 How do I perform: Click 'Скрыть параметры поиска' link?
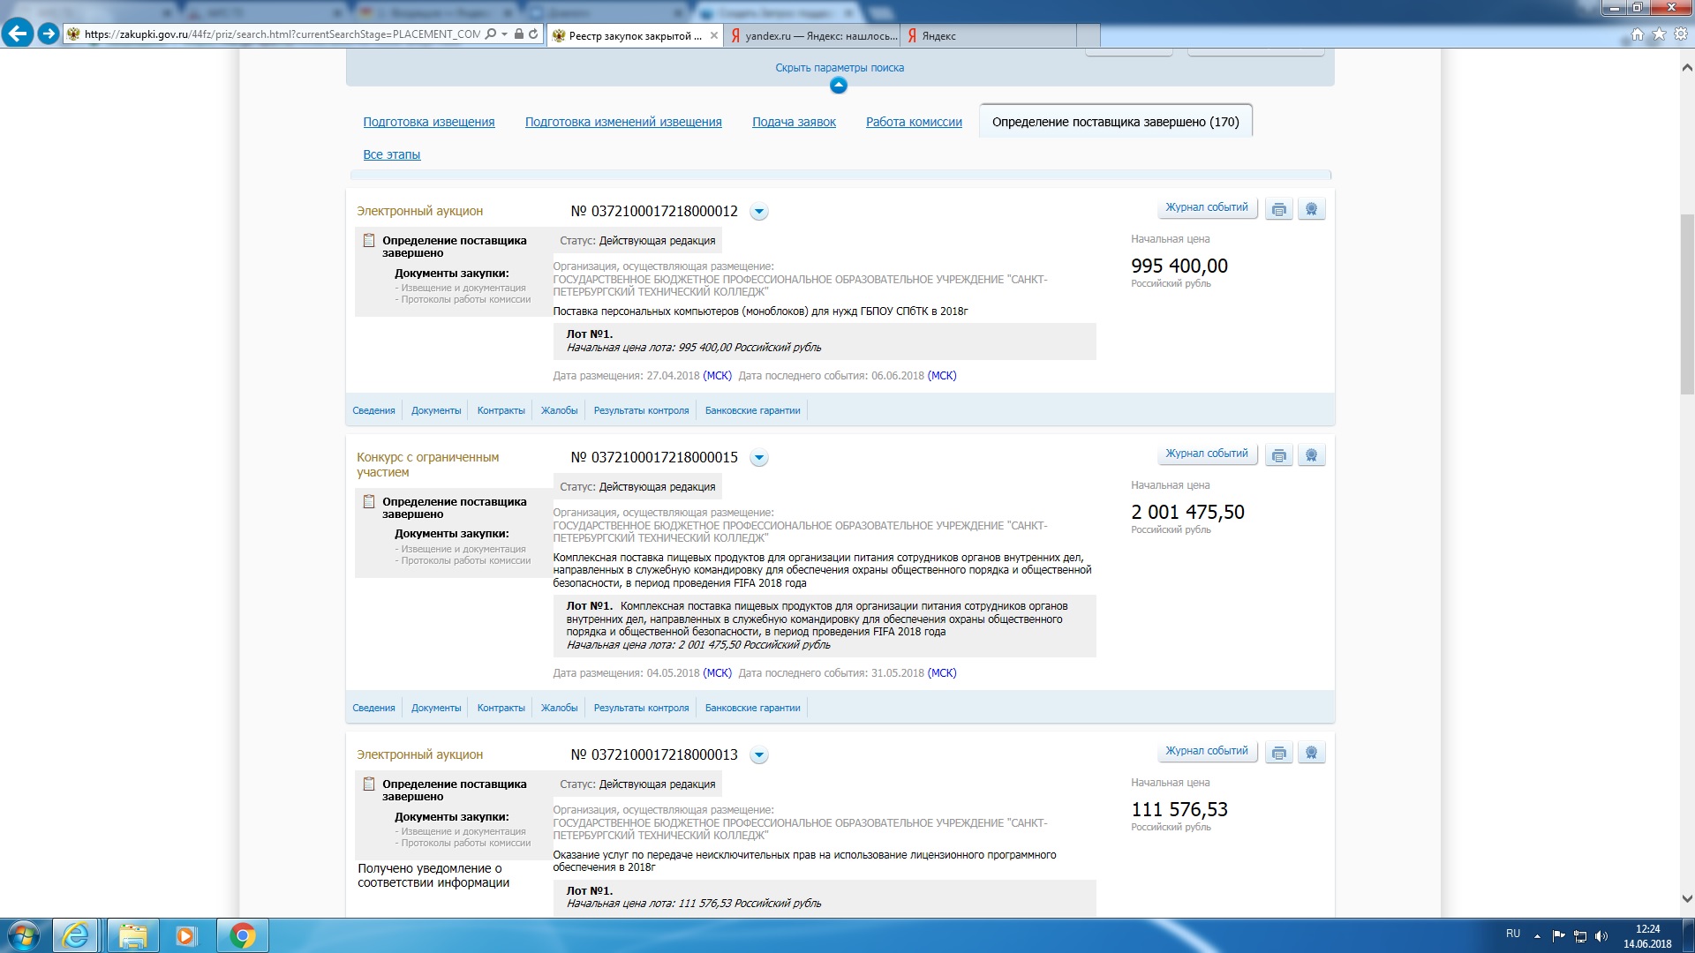(840, 68)
